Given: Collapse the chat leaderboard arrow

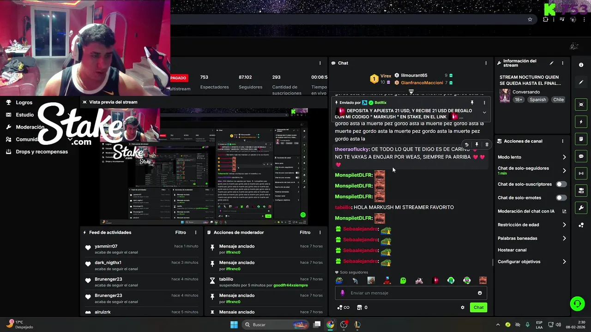Looking at the screenshot, I should click(x=411, y=92).
